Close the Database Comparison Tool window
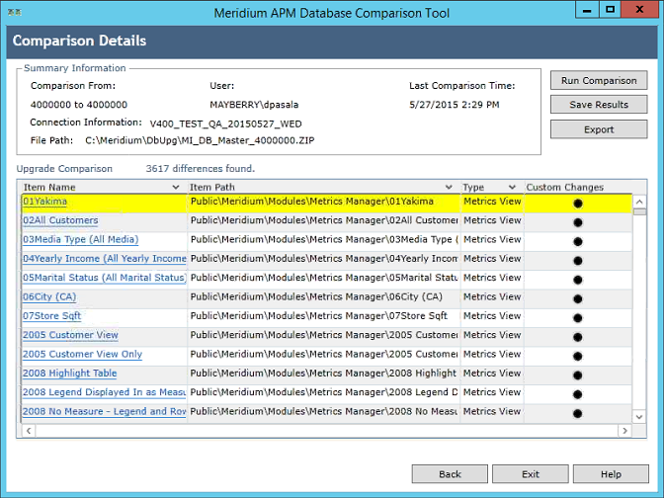This screenshot has height=498, width=664. tap(639, 9)
